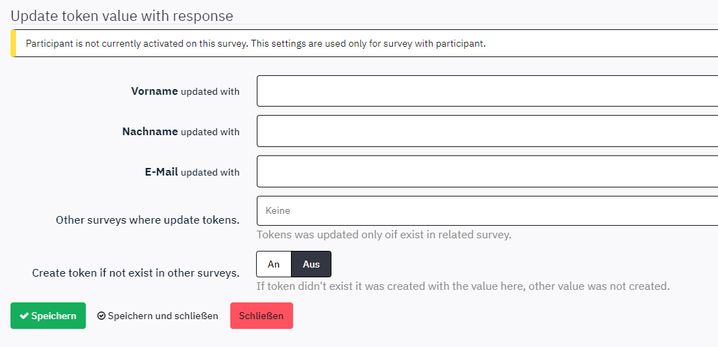
Task: Open the Other surveys Keine dropdown
Action: point(487,210)
